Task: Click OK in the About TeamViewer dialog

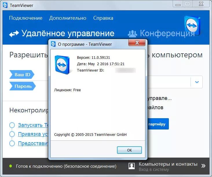Action: [x=129, y=150]
